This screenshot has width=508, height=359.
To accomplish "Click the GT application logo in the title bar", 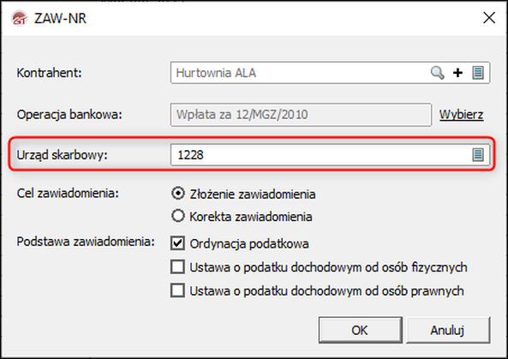I will tap(19, 18).
